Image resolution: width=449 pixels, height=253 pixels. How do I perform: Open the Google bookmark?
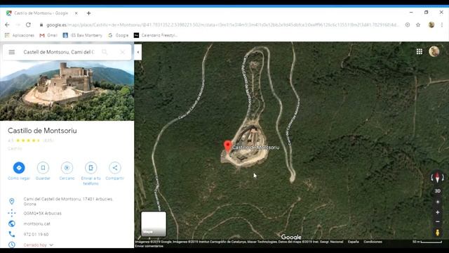pyautogui.click(x=119, y=35)
